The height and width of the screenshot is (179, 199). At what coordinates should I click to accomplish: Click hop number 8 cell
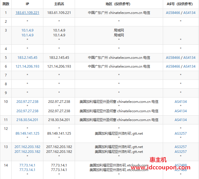tap(6, 84)
